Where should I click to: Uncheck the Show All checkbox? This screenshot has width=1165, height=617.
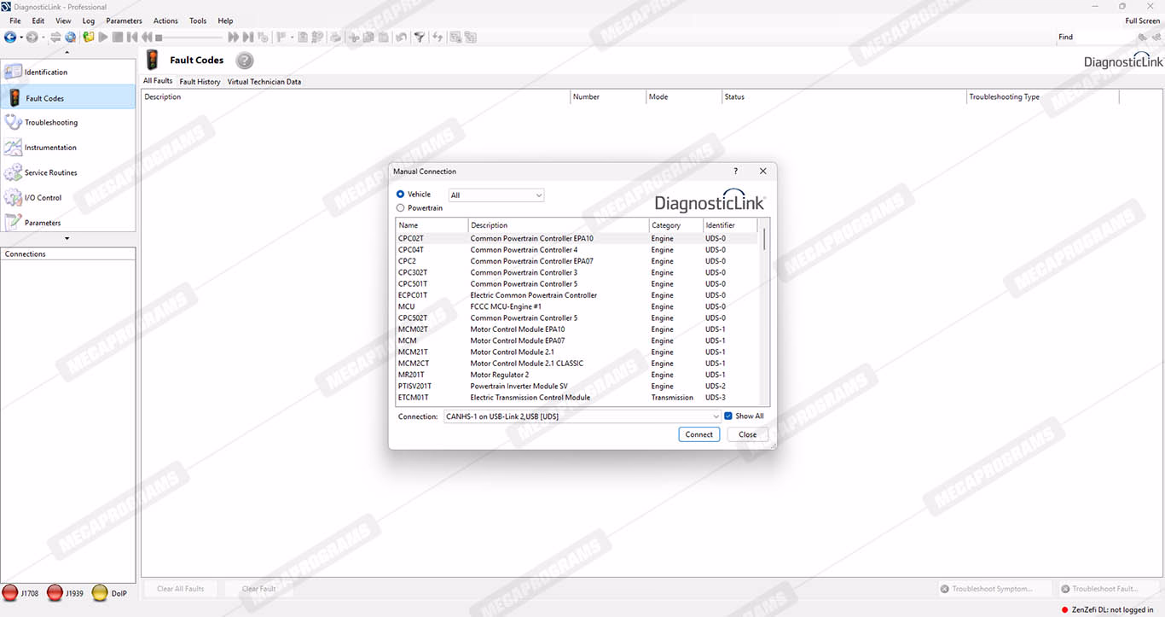728,416
